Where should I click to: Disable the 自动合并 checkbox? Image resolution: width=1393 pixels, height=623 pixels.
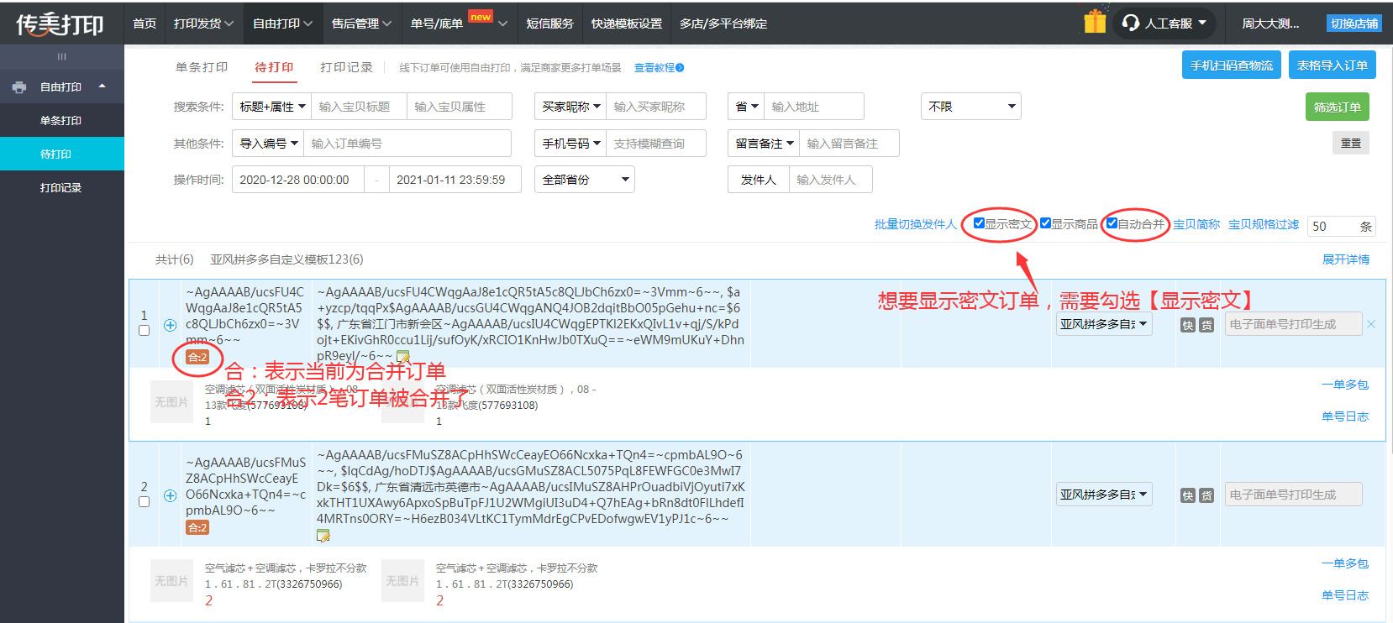click(x=1112, y=223)
